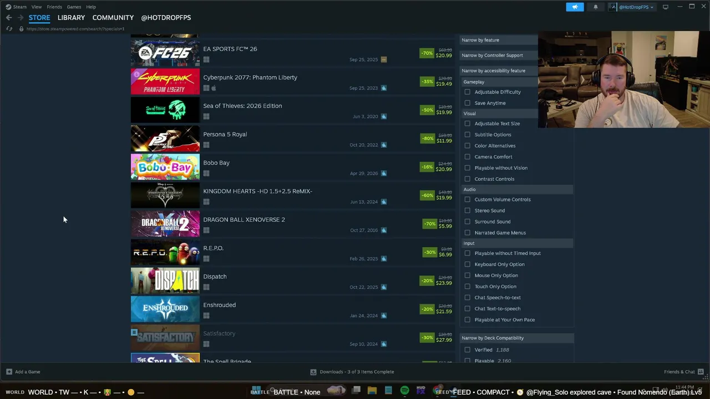The height and width of the screenshot is (399, 710).
Task: Click the Deck compatibility icon for EA SPORTS FC 26
Action: [x=383, y=59]
